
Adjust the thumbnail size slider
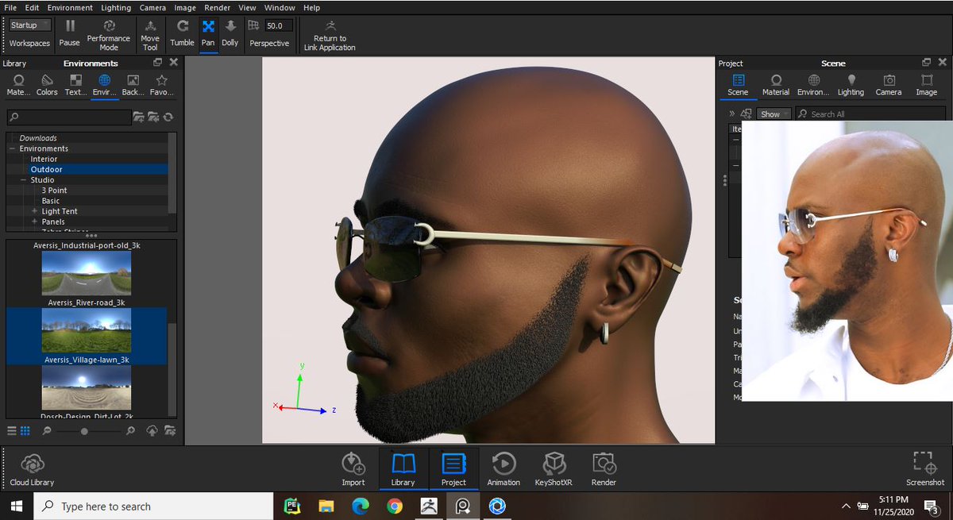(84, 431)
